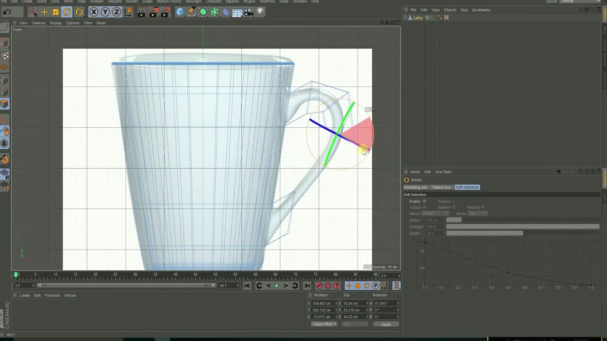This screenshot has height=341, width=607.
Task: Open the Sculpt menu
Action: pyautogui.click(x=147, y=1)
